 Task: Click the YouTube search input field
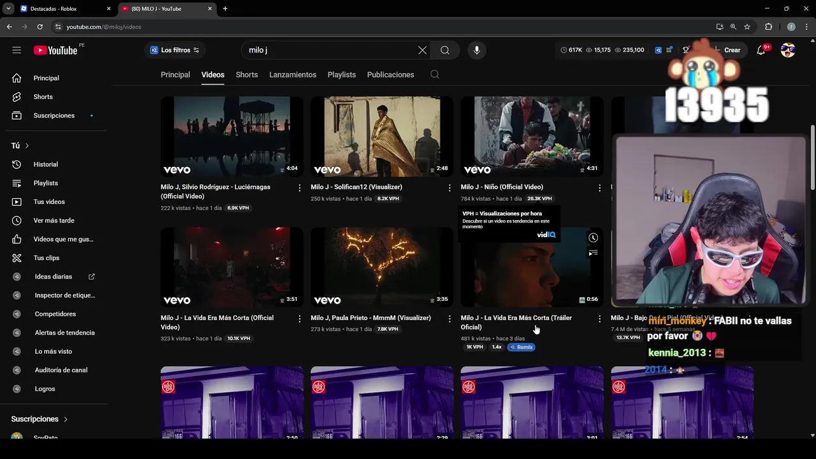point(330,50)
